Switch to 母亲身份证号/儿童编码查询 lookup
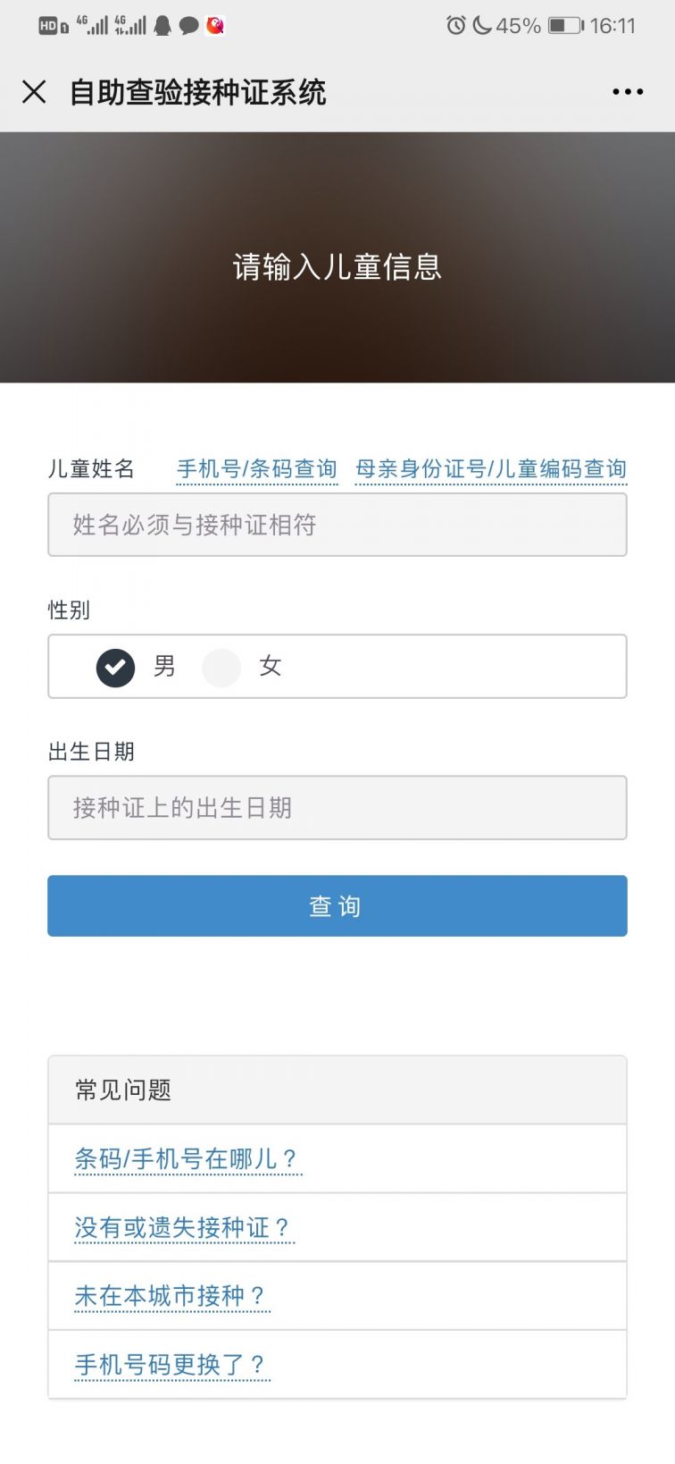The width and height of the screenshot is (675, 1464). [491, 469]
